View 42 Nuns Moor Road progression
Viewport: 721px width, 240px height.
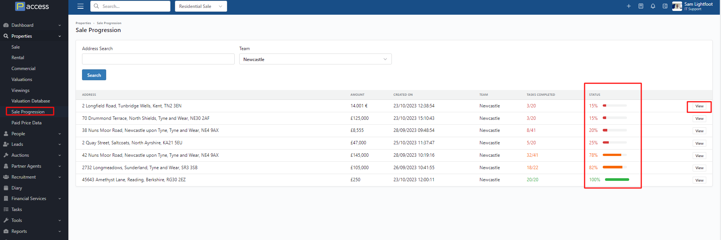point(699,156)
